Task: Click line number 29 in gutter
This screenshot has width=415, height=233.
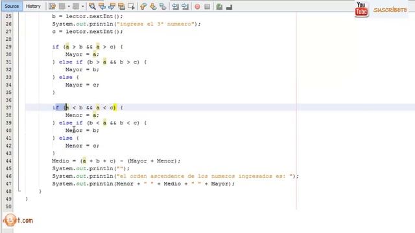Action: click(x=8, y=47)
